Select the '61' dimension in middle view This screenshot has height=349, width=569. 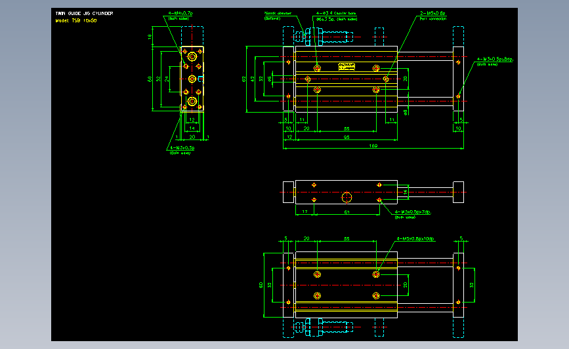(x=347, y=211)
